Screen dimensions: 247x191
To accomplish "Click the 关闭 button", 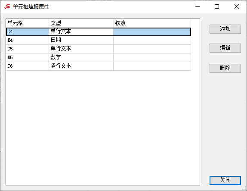I will (x=225, y=180).
